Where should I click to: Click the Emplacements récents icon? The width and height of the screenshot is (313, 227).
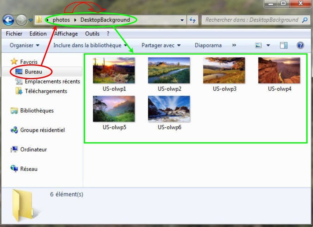click(x=19, y=81)
